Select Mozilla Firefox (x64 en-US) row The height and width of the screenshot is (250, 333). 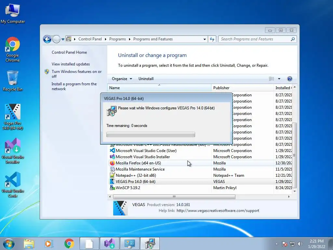point(200,163)
